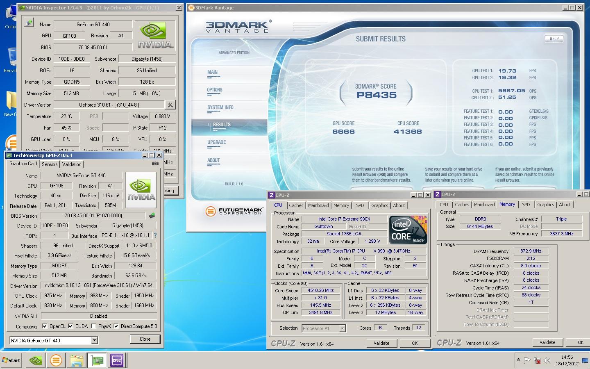The width and height of the screenshot is (590, 369).
Task: Open Processor #1 selection dropdown
Action: 342,328
